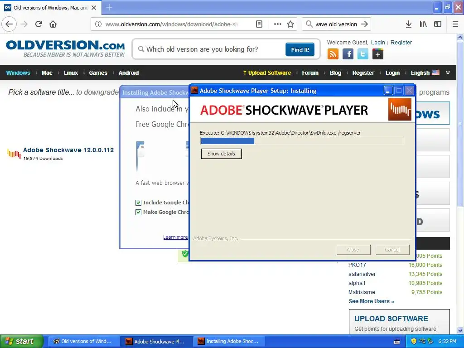Image resolution: width=464 pixels, height=348 pixels.
Task: Open the browser home page icon
Action: coord(53,24)
